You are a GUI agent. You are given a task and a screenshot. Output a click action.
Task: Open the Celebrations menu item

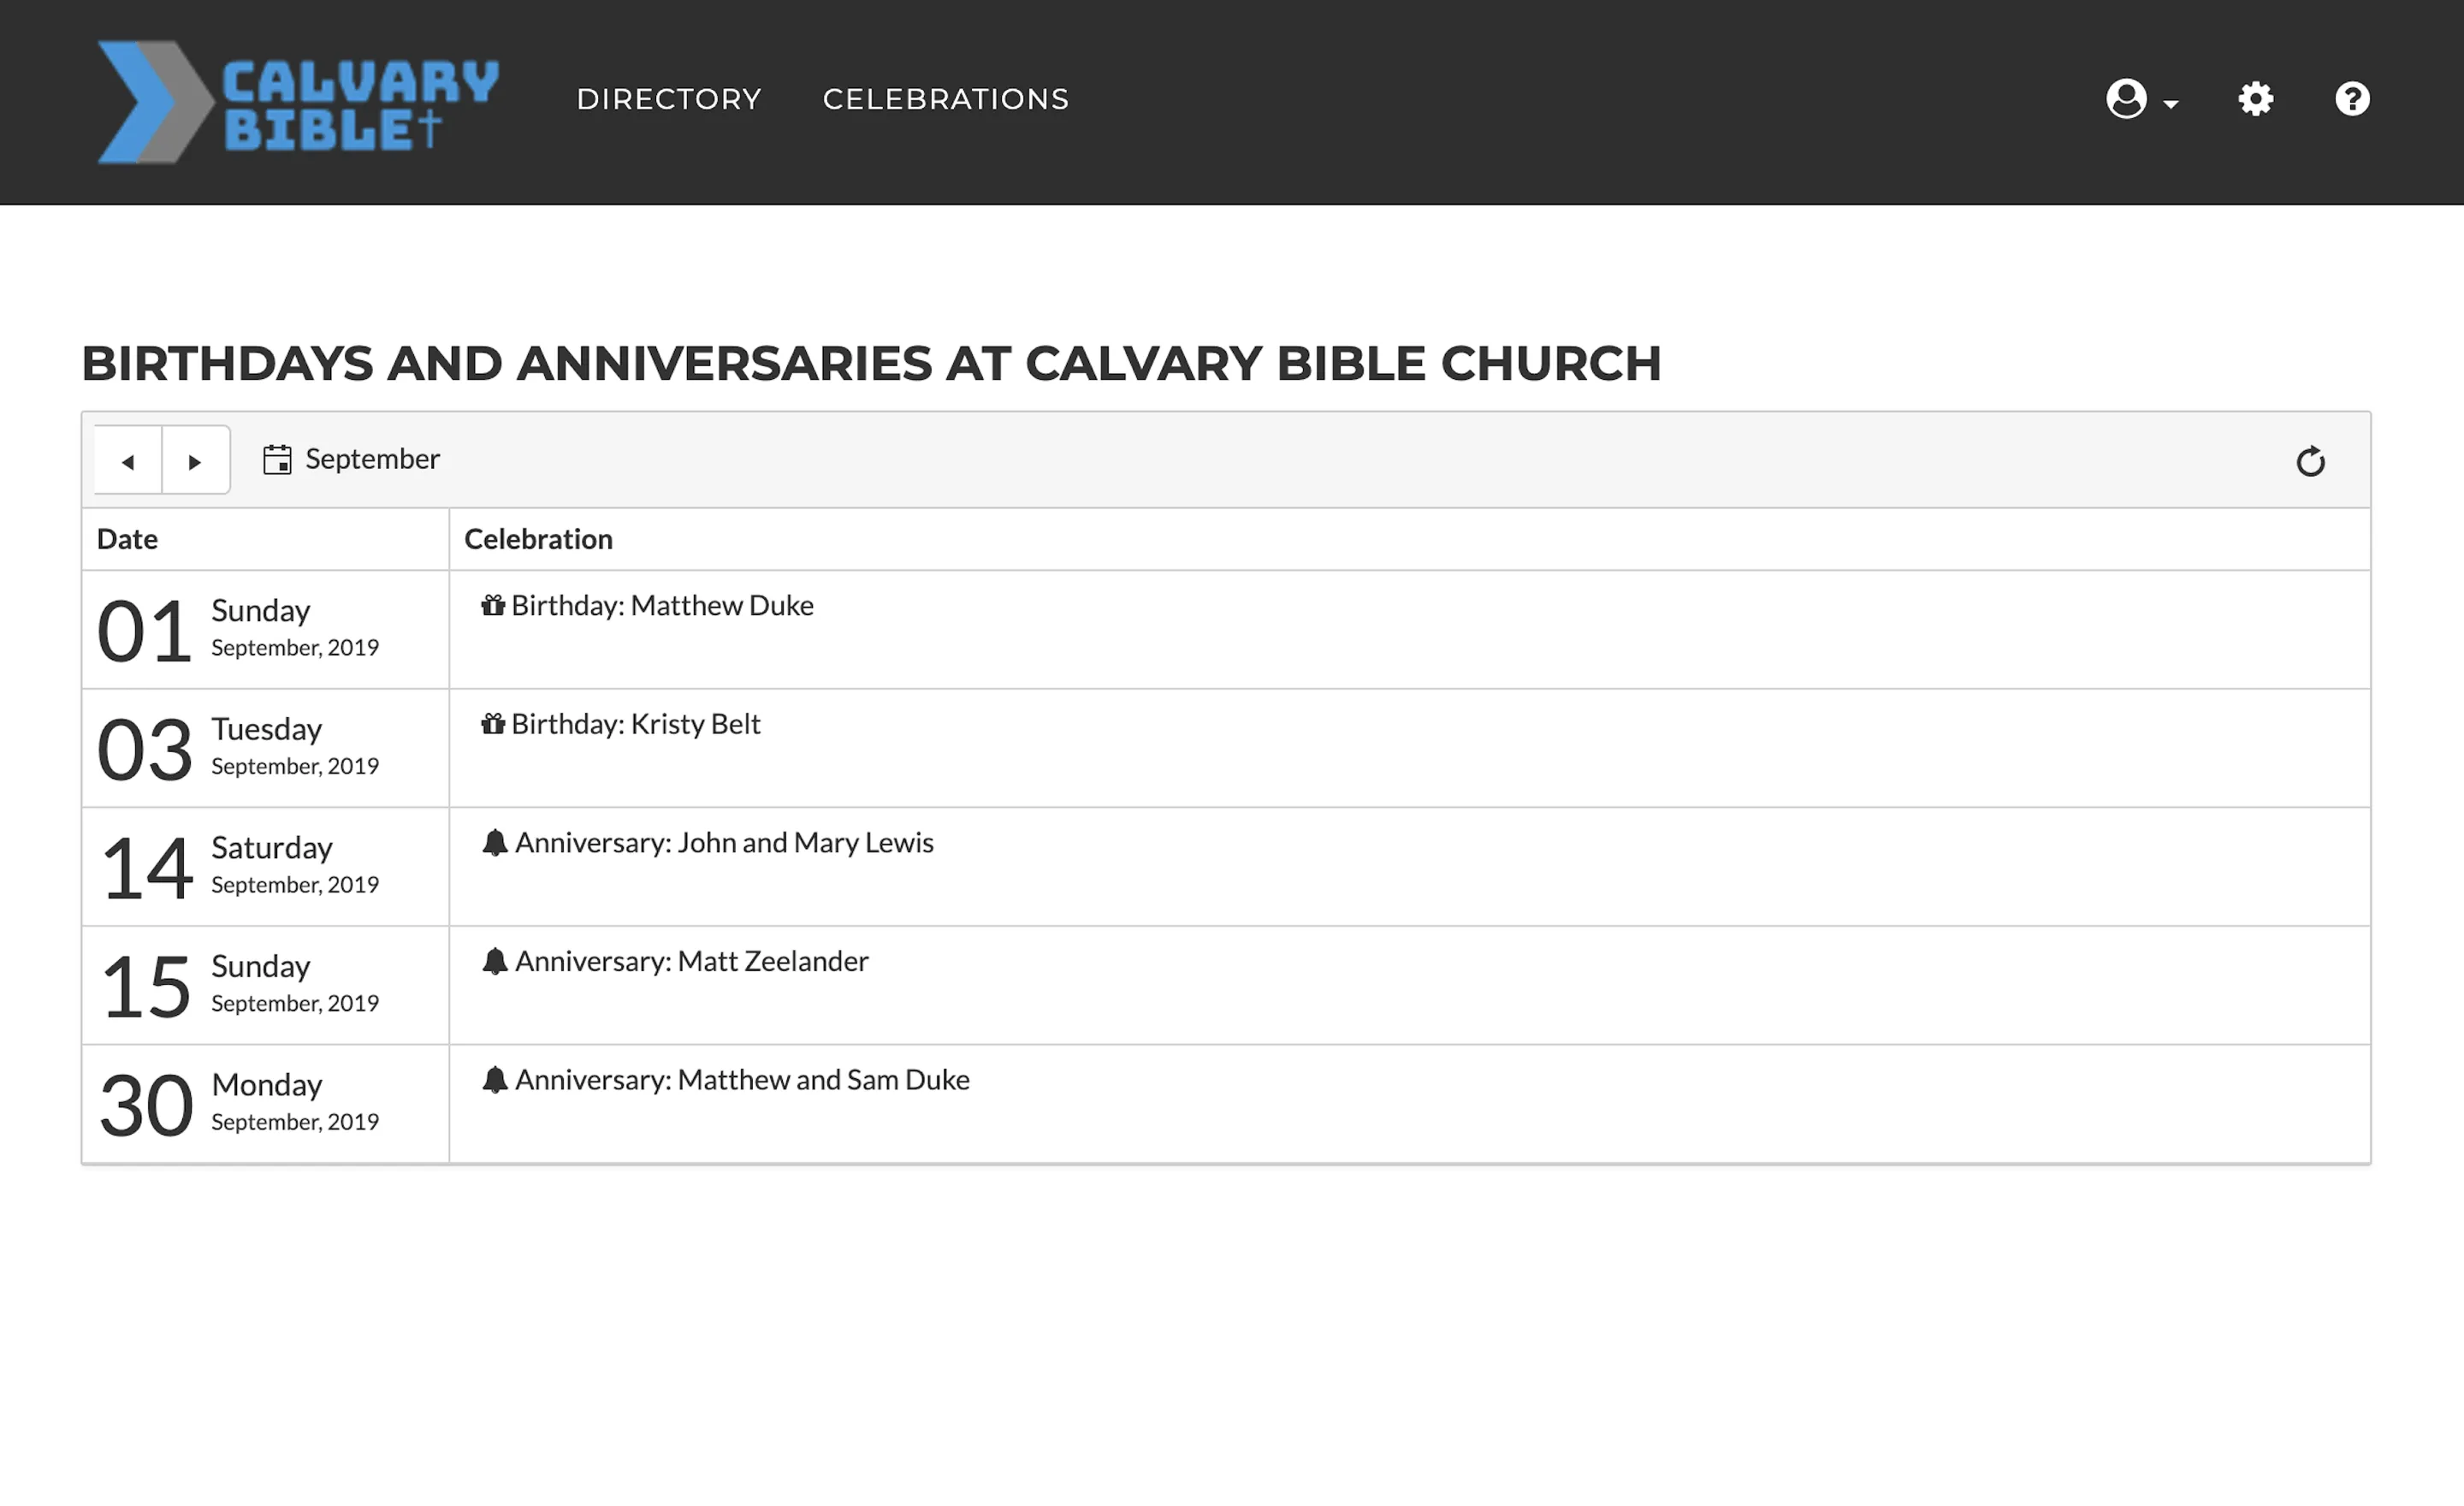pyautogui.click(x=944, y=98)
